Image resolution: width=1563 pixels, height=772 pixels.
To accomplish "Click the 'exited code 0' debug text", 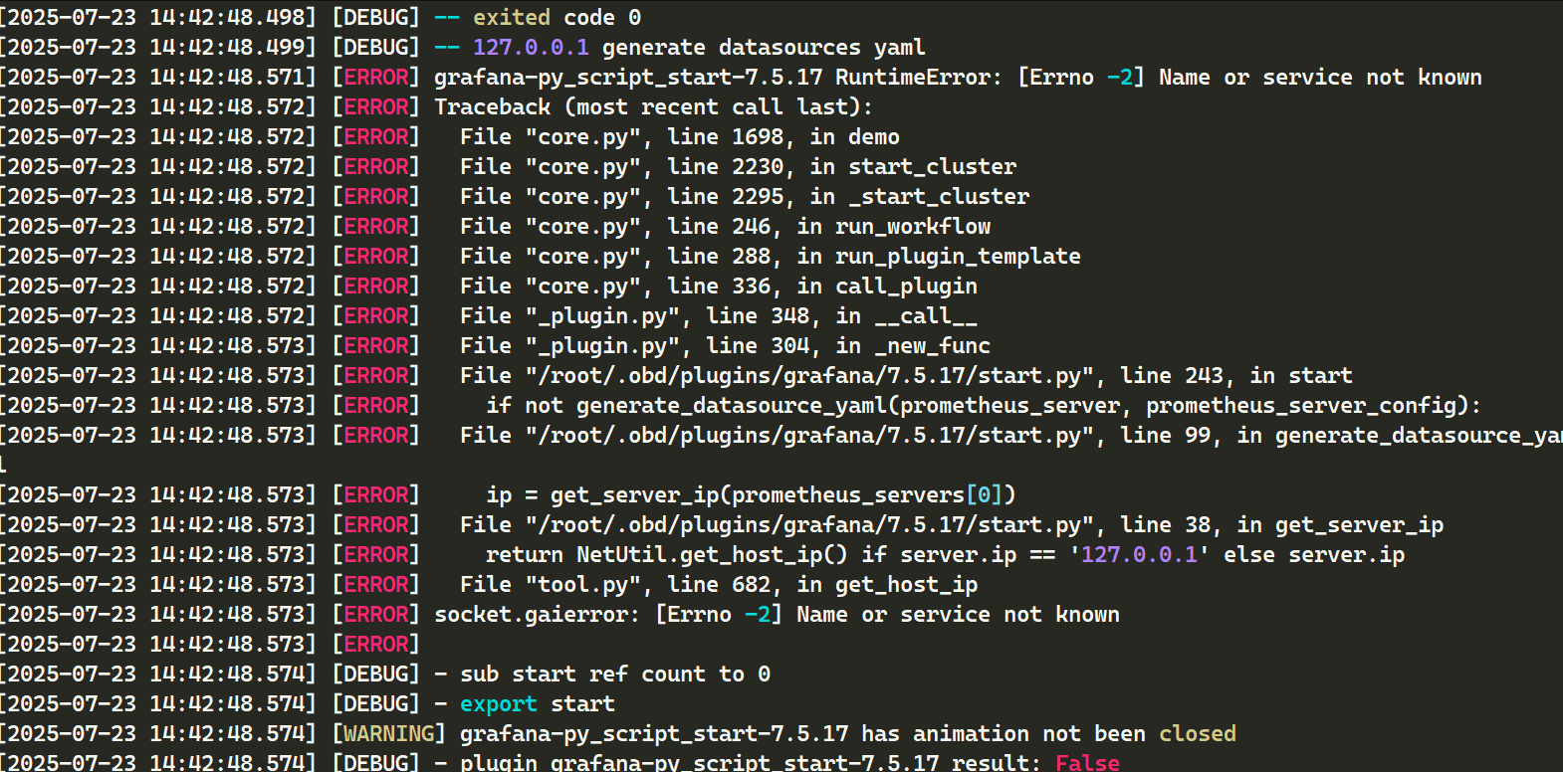I will click(557, 17).
